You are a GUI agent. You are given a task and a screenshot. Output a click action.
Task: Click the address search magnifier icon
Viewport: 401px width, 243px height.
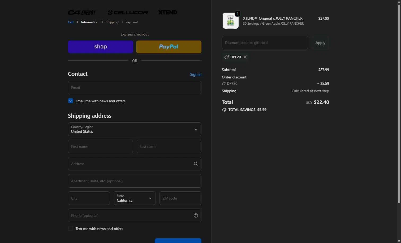196,164
